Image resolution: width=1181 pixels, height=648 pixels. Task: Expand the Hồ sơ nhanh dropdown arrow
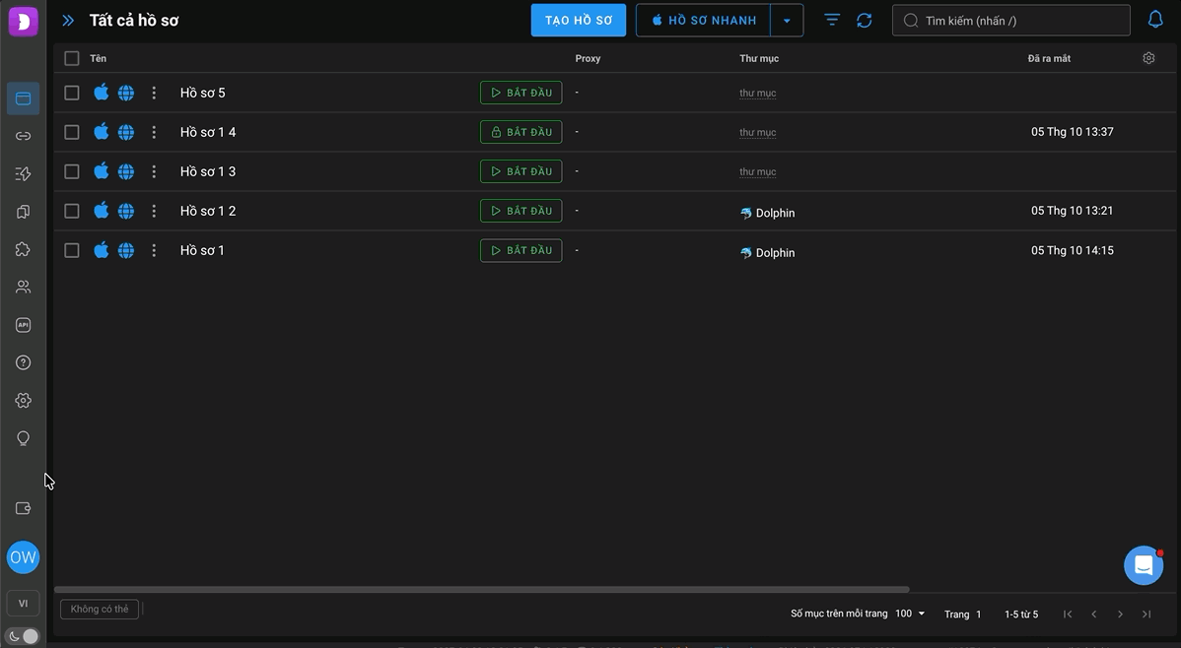coord(787,21)
